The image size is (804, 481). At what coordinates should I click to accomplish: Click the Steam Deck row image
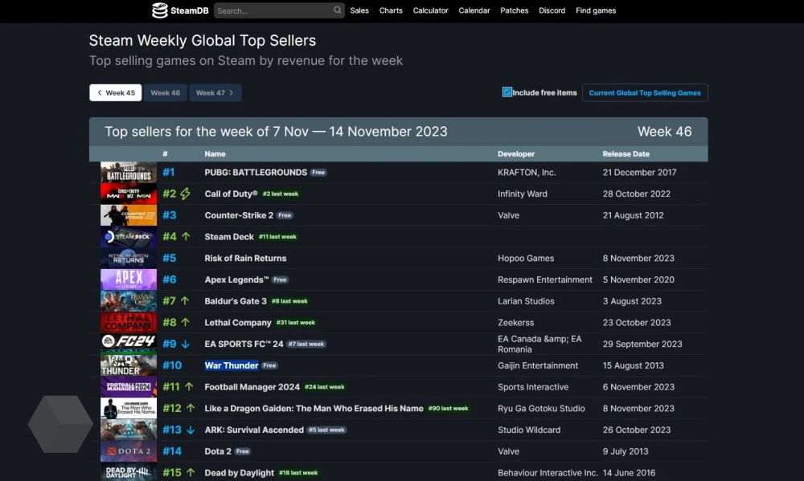(129, 237)
